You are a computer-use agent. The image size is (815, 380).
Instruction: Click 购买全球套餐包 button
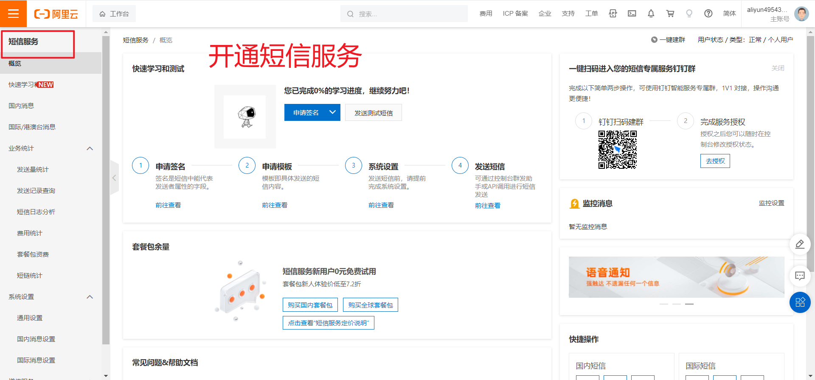[x=371, y=305]
